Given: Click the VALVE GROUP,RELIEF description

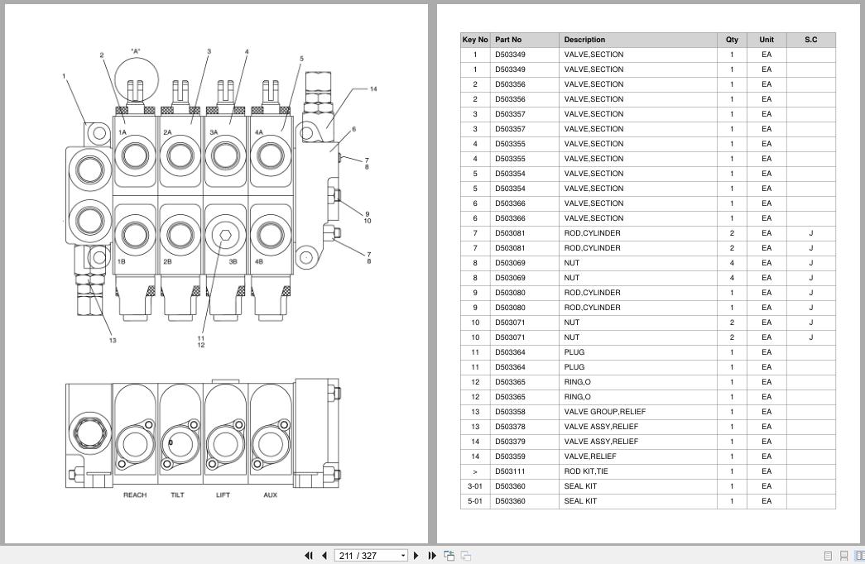Looking at the screenshot, I should pyautogui.click(x=604, y=412).
